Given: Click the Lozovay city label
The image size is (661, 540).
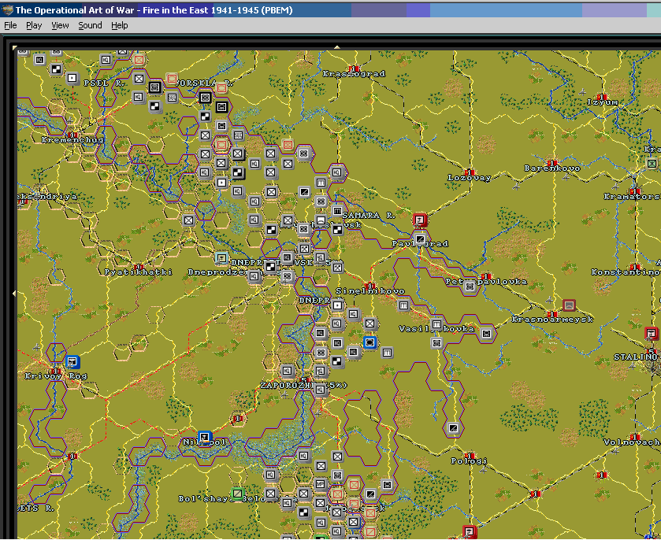Looking at the screenshot, I should pyautogui.click(x=470, y=178).
